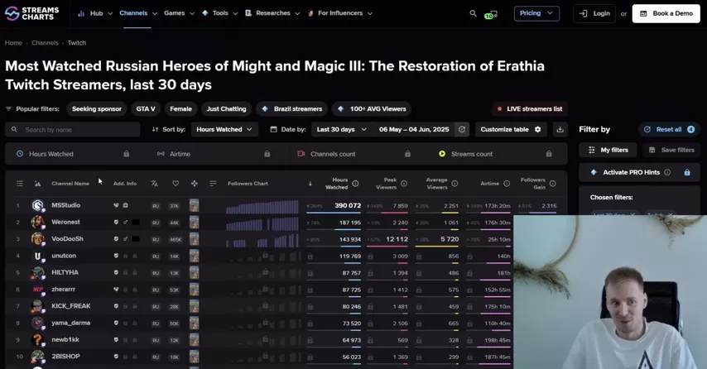Expand the Channels menu
Viewport: 707px width, 369px height.
[138, 13]
